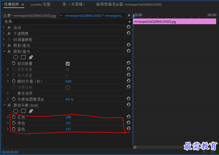Click the 绿色 value 107
Viewport: 219px width, 155px height.
68,123
